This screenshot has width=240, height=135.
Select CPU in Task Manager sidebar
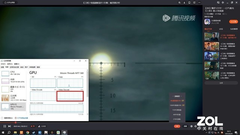point(13,73)
